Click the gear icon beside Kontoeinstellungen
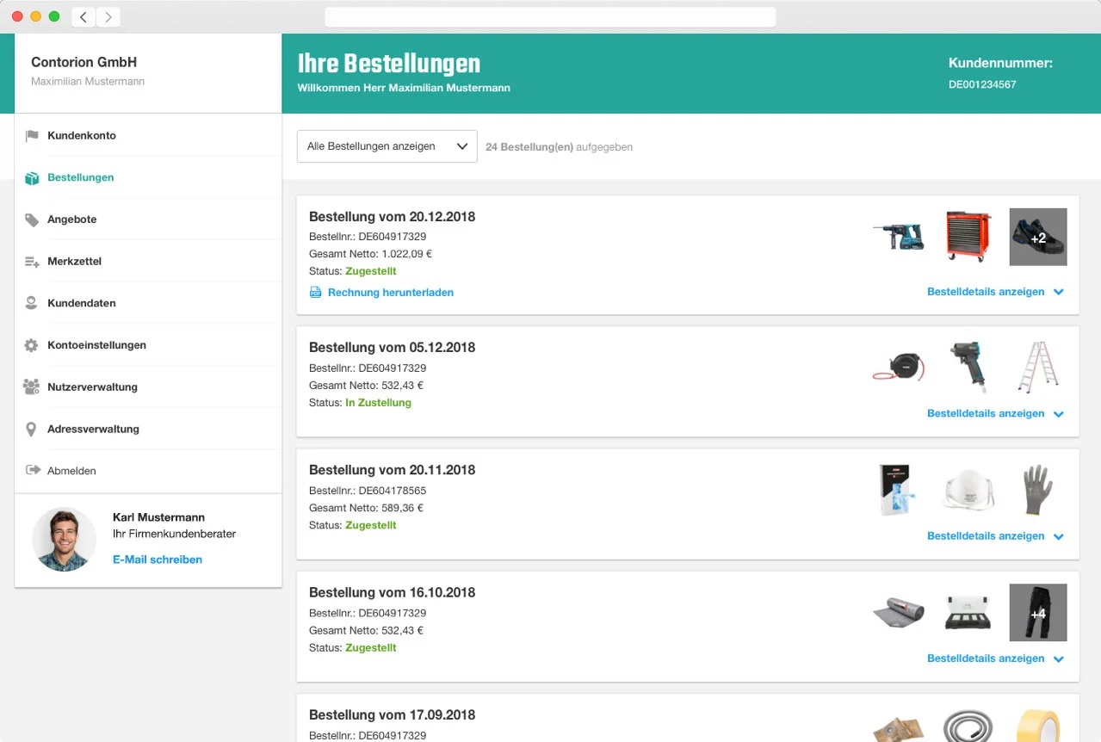Image resolution: width=1101 pixels, height=742 pixels. coord(32,345)
